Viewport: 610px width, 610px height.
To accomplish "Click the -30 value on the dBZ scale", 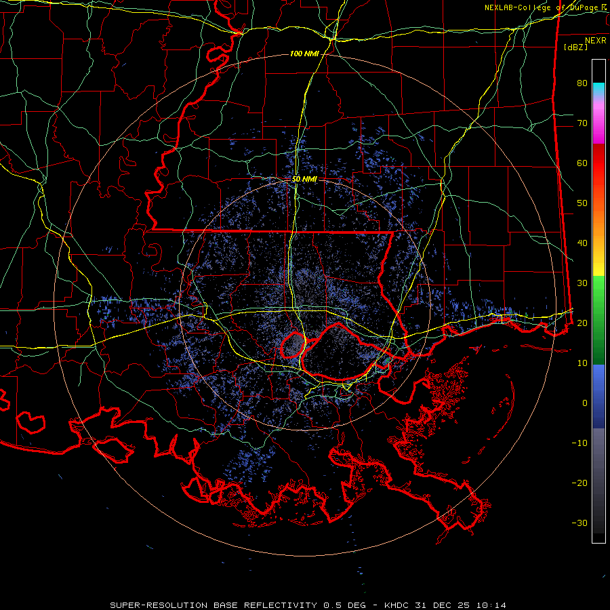I will coord(579,523).
